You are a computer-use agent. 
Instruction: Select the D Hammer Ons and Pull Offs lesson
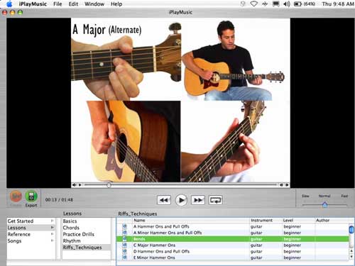(x=233, y=251)
